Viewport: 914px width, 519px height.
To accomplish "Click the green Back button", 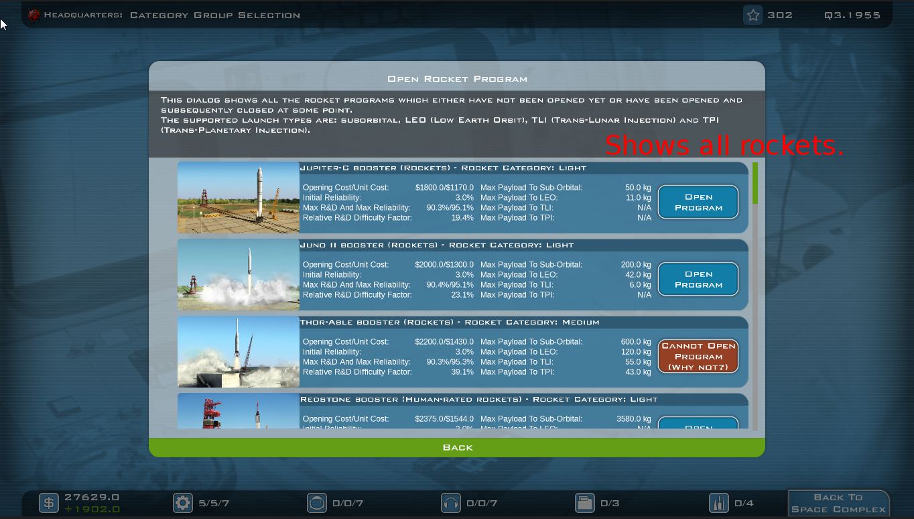I will (x=457, y=447).
